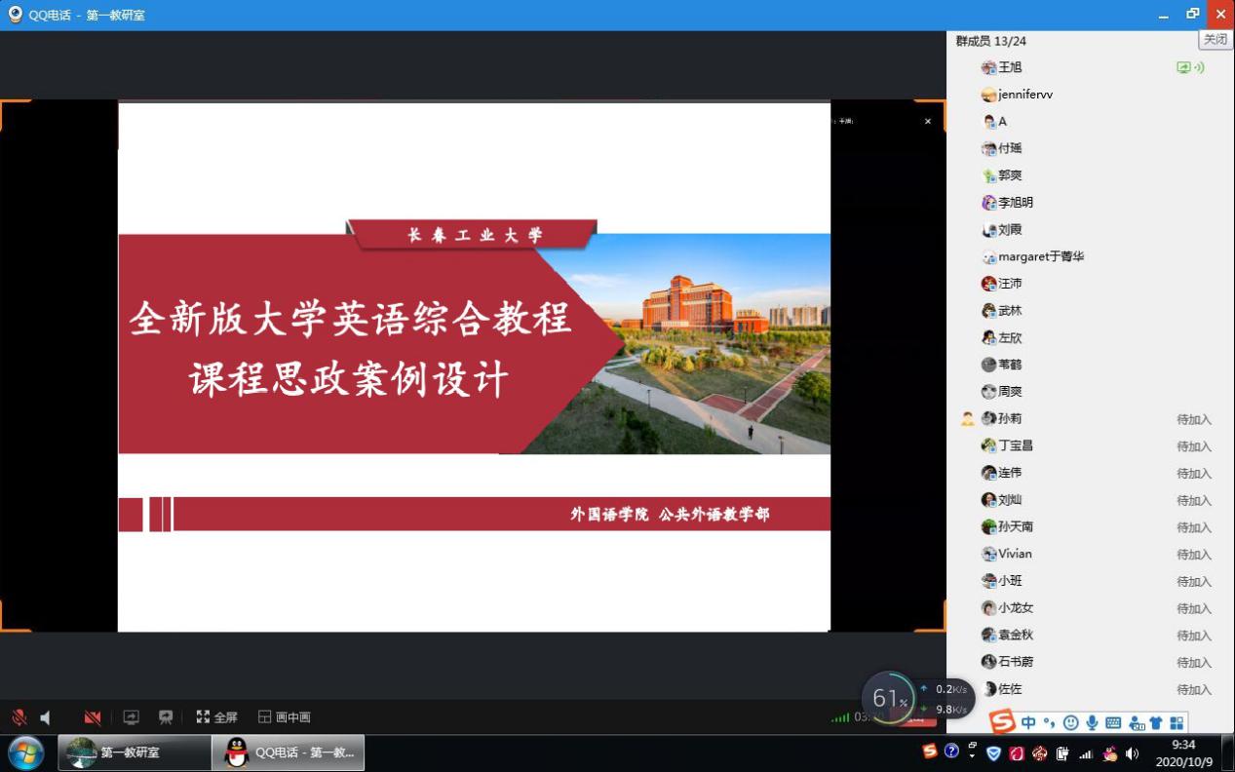
Task: Toggle the speaker sound in the call toolbar
Action: point(45,717)
